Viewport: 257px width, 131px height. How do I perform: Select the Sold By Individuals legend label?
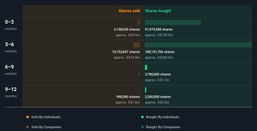tap(46, 117)
